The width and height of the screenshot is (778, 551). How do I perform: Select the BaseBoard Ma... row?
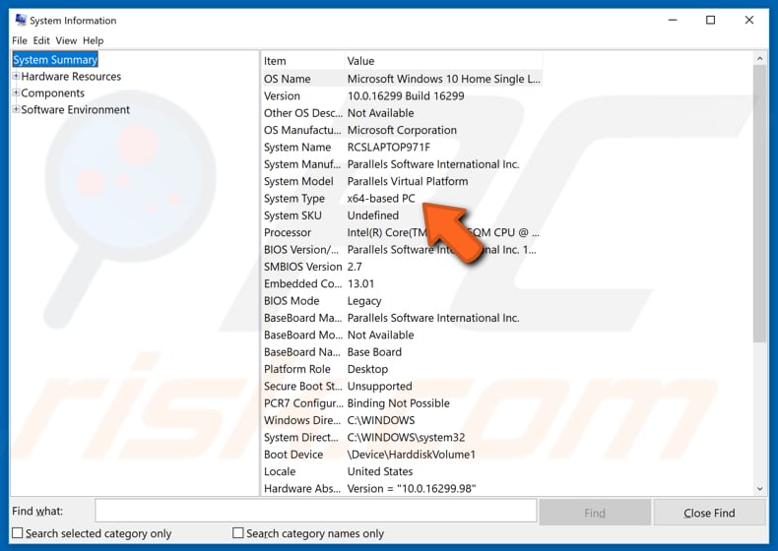click(402, 318)
